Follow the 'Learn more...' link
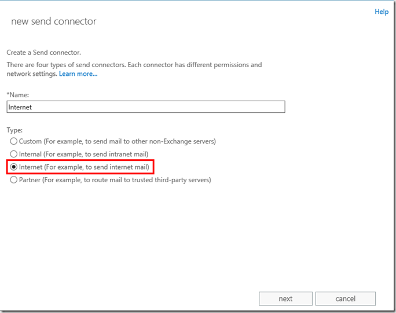Screen dimensions: 396x313 pos(78,74)
